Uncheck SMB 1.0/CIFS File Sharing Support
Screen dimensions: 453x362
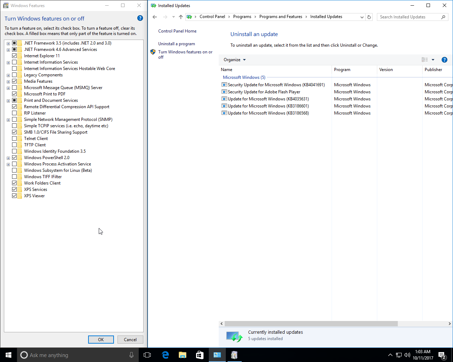click(15, 132)
